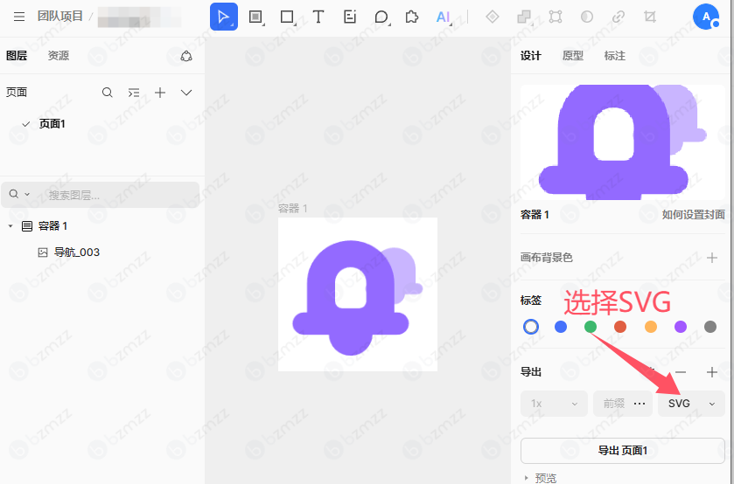734x484 pixels.
Task: Switch to the 设计 tab
Action: point(531,56)
